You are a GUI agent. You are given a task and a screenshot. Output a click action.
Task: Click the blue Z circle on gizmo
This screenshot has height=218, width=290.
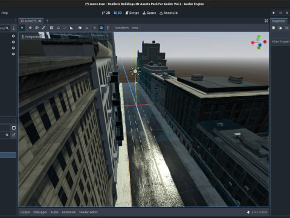(x=260, y=45)
